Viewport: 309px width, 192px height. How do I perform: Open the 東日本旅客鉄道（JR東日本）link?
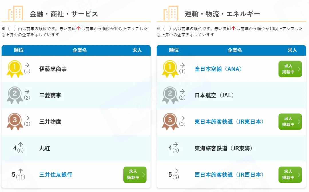229,122
